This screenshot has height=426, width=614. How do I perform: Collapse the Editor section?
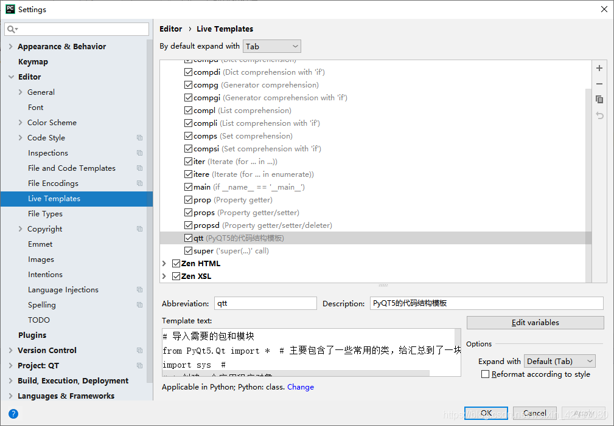click(11, 77)
